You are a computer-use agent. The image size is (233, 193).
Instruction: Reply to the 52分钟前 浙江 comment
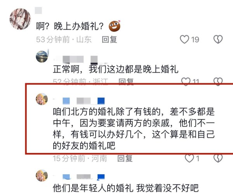click(126, 81)
